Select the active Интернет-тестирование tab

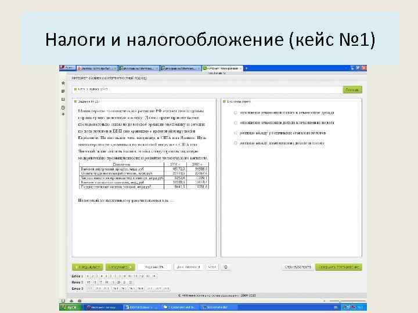tap(222, 68)
